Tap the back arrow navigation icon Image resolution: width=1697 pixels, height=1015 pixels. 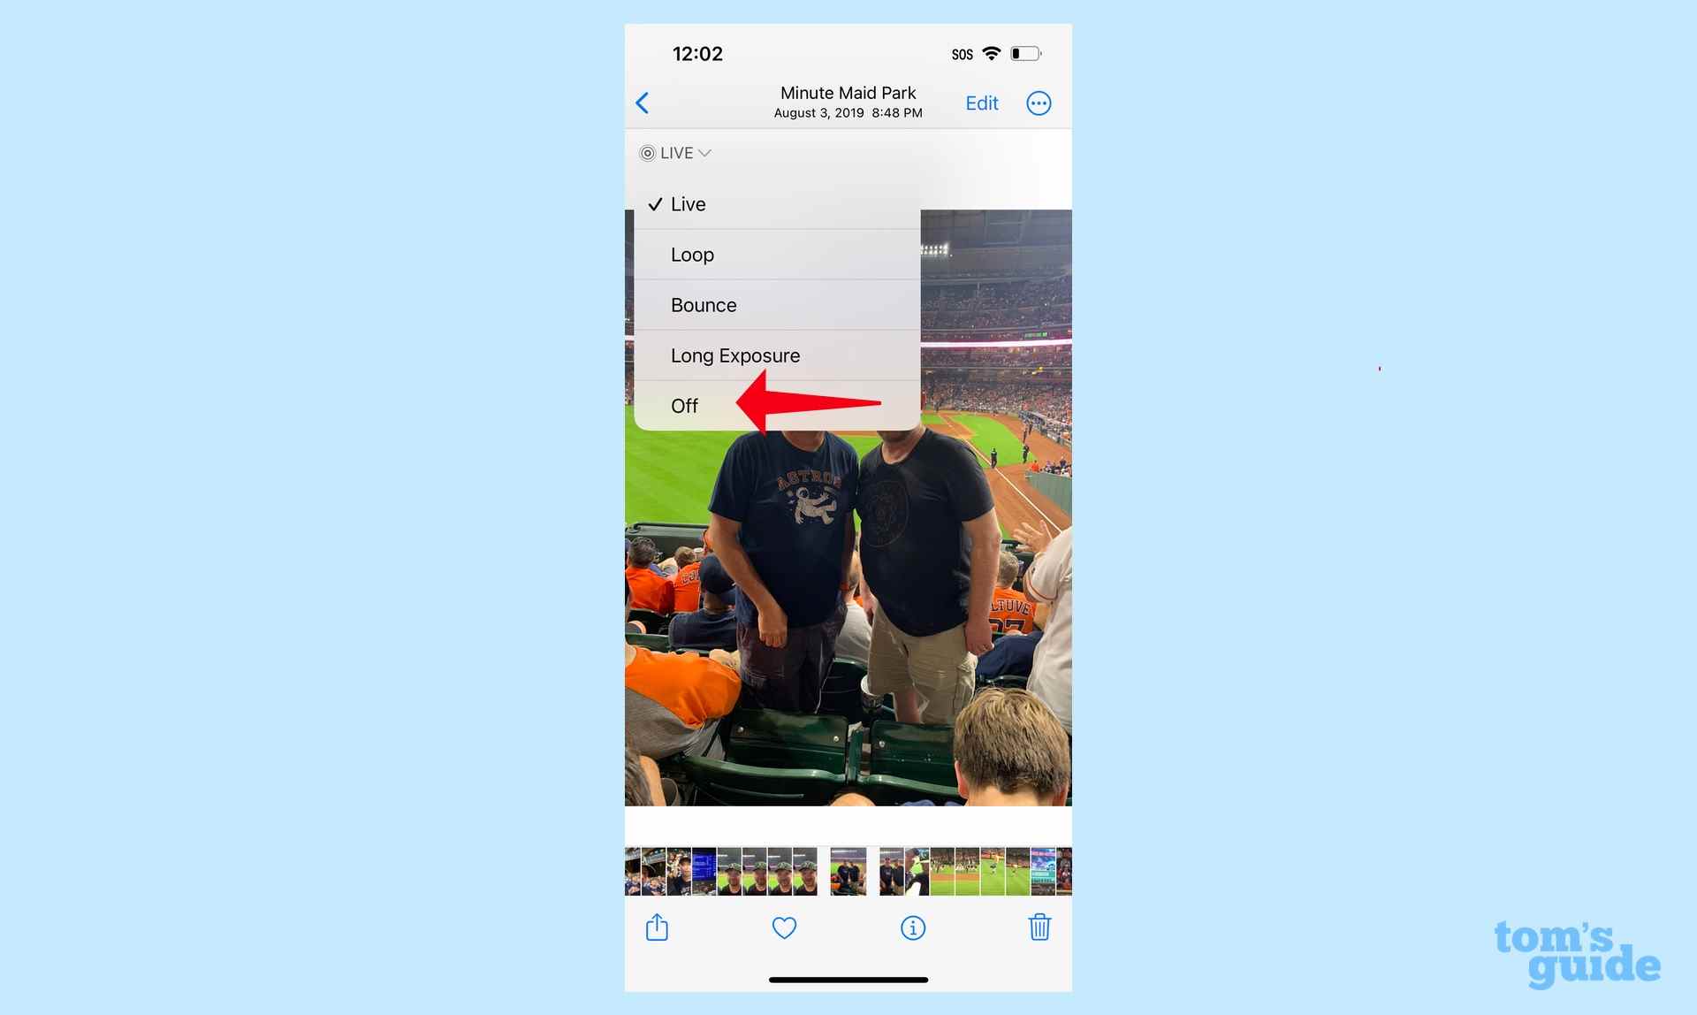[645, 103]
